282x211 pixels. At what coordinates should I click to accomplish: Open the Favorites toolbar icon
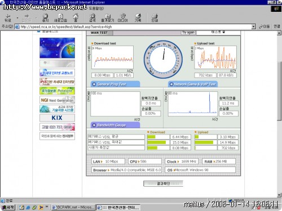pyautogui.click(x=108, y=18)
